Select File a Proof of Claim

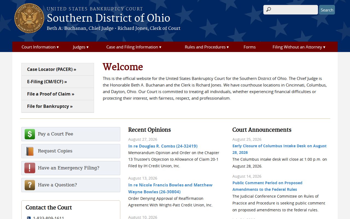(58, 94)
